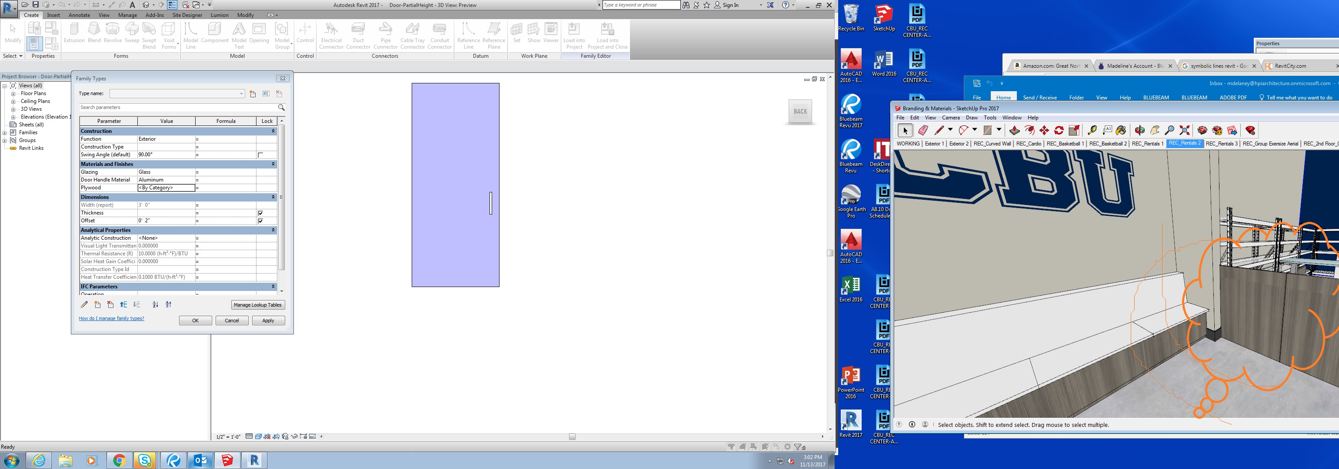Screen dimensions: 1339x469
Task: Open the Type name dropdown
Action: coord(241,94)
